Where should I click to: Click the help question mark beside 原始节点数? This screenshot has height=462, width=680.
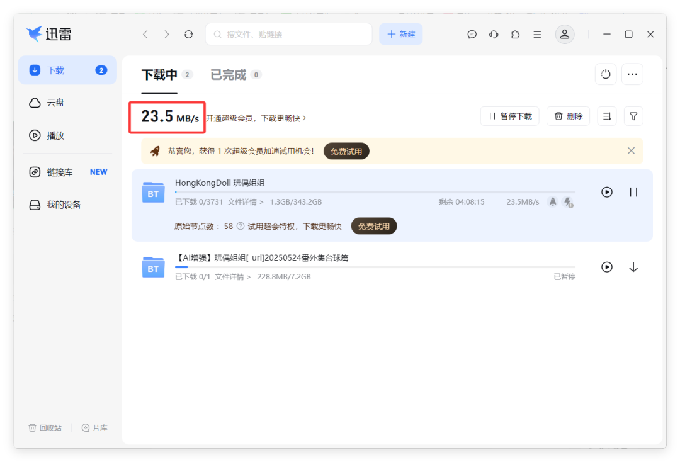click(x=241, y=226)
